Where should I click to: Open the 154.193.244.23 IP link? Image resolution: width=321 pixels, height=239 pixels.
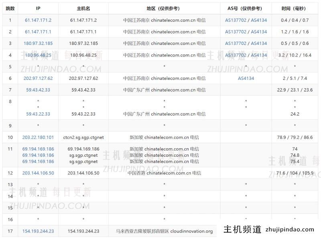(x=38, y=231)
